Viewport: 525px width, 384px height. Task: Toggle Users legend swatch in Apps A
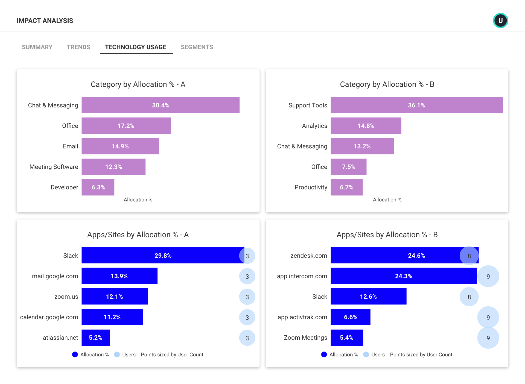coord(117,354)
